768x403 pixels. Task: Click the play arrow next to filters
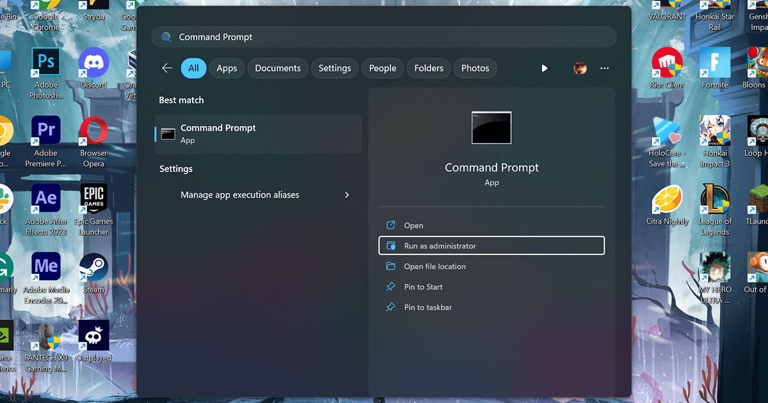[x=545, y=68]
